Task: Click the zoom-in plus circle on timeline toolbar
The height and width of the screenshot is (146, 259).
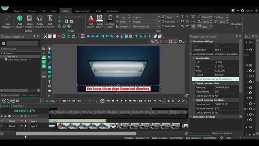Action: click(x=4, y=101)
